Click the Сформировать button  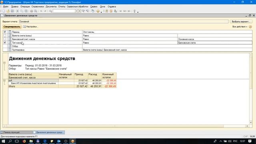[x=12, y=27]
